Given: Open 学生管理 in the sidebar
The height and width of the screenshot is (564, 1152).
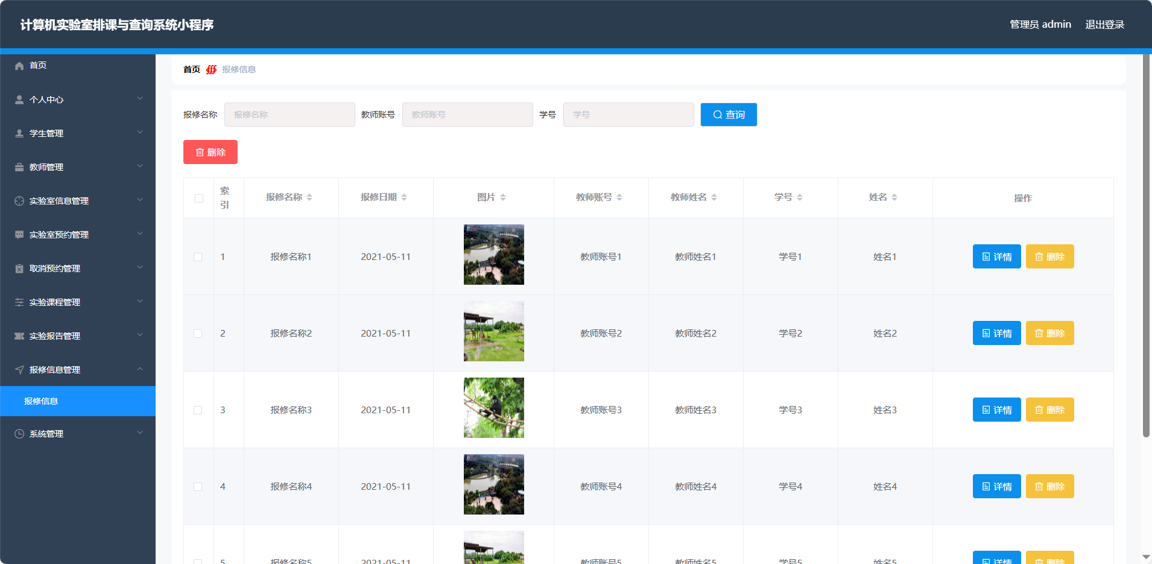Looking at the screenshot, I should pos(78,133).
